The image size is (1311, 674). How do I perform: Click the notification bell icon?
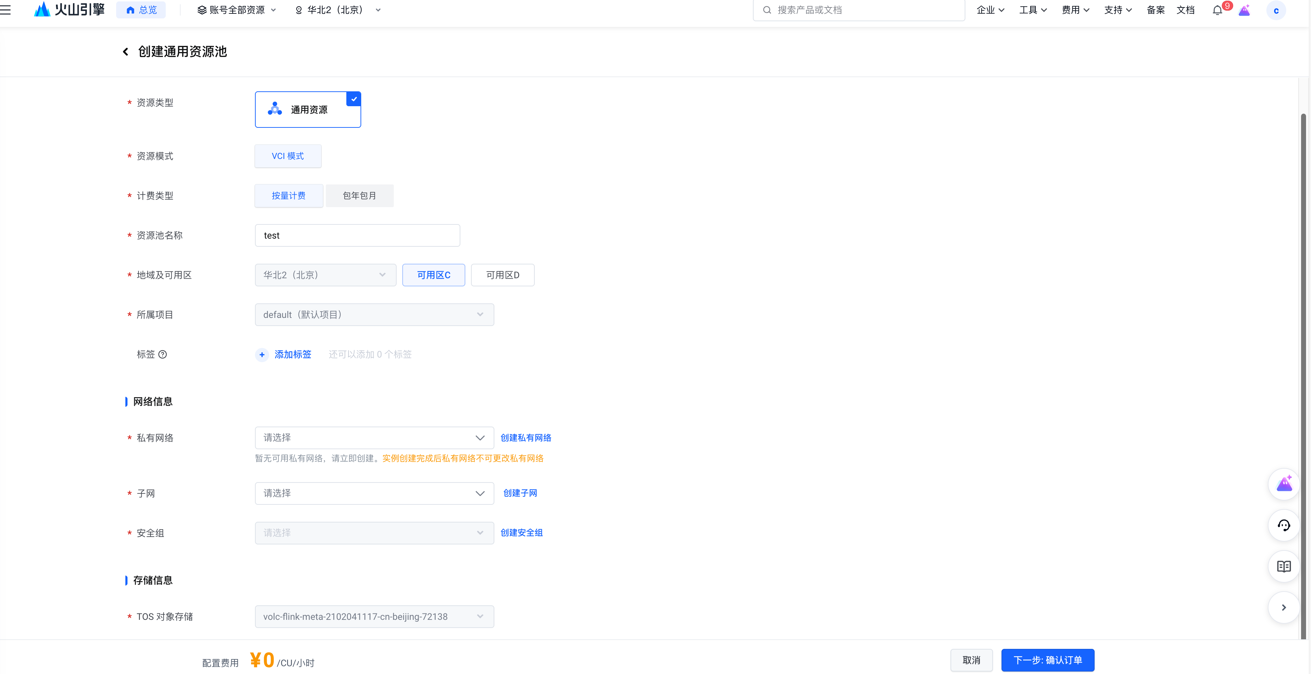pos(1217,10)
